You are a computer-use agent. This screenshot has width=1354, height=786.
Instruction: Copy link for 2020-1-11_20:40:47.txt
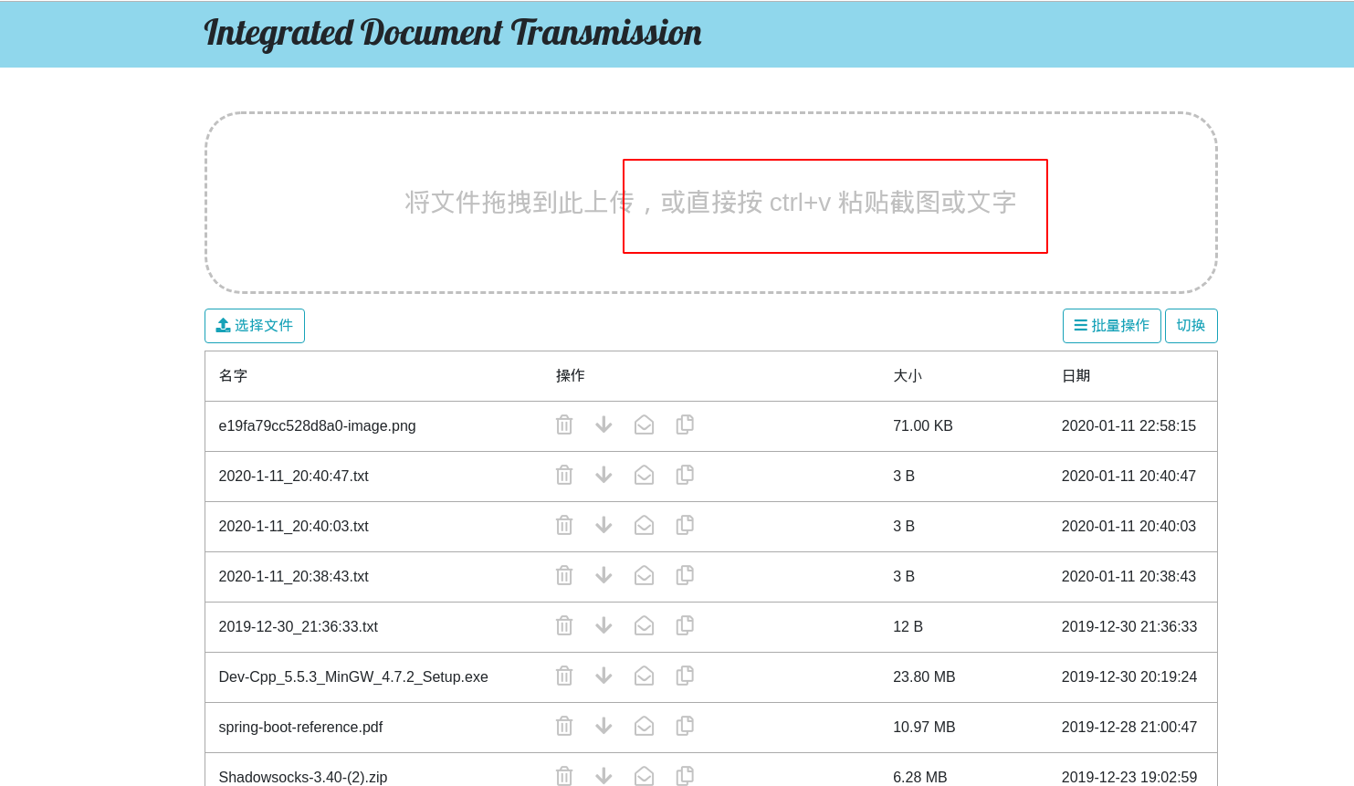click(x=685, y=476)
